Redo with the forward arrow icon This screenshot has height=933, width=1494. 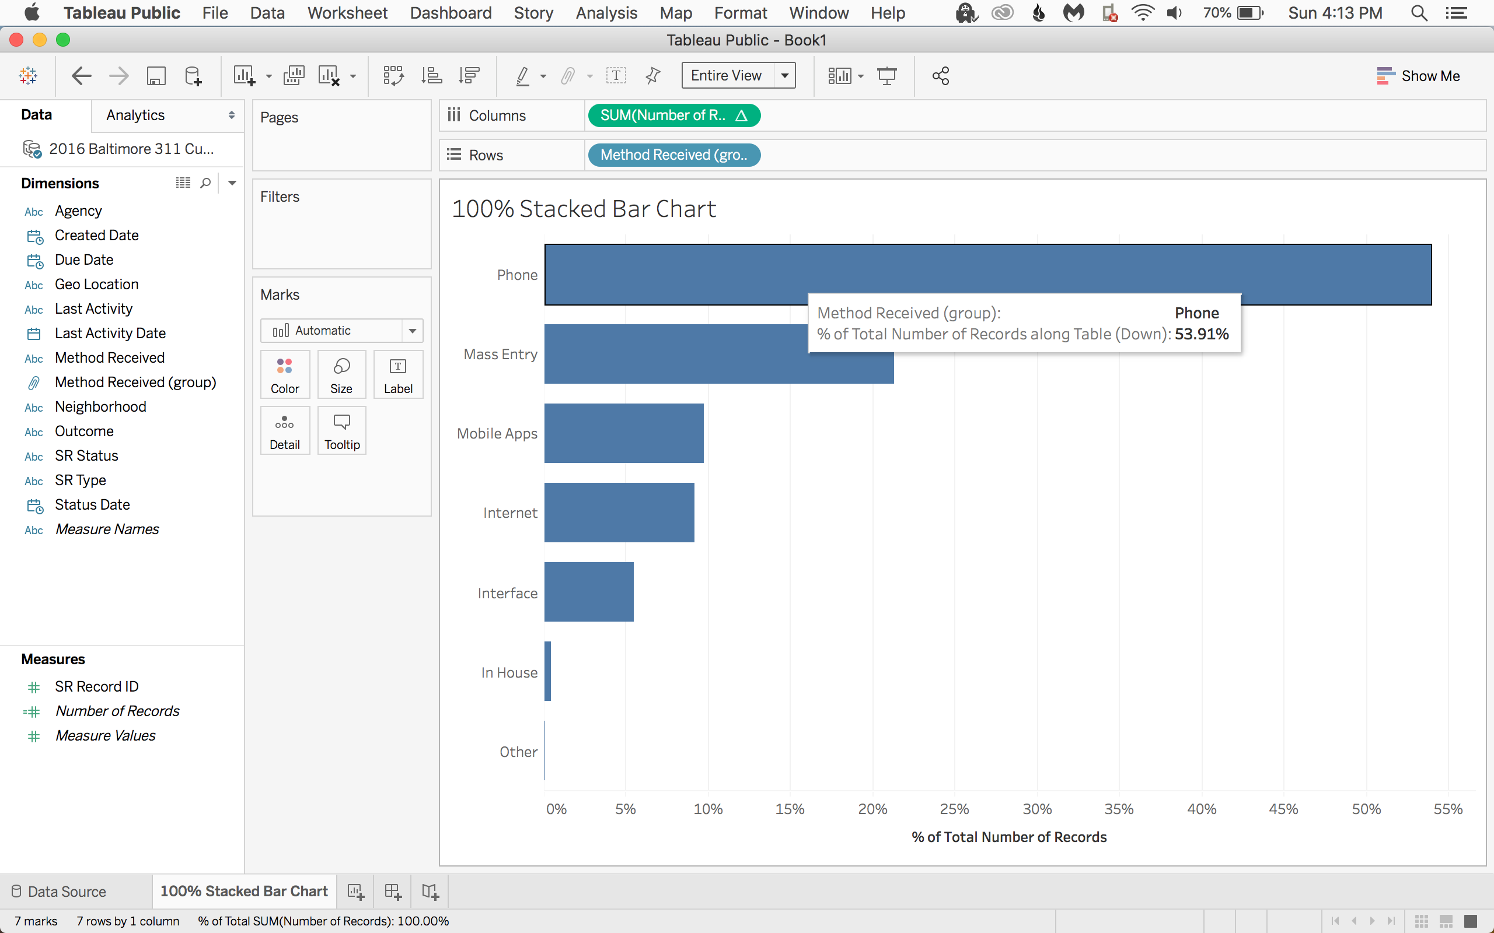118,76
